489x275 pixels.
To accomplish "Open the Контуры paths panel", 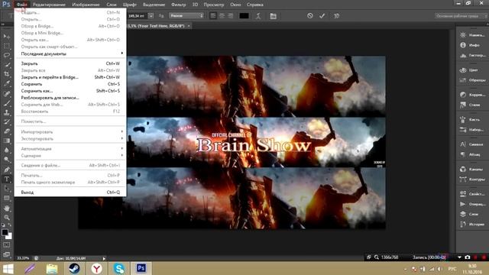I will click(x=472, y=180).
